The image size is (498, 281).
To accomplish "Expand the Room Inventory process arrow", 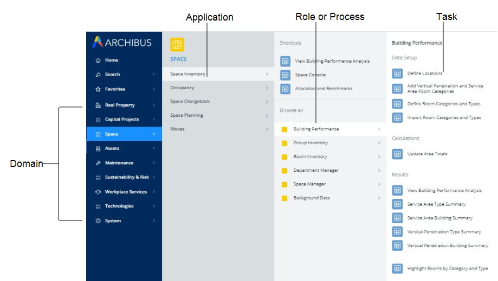I will pyautogui.click(x=379, y=157).
